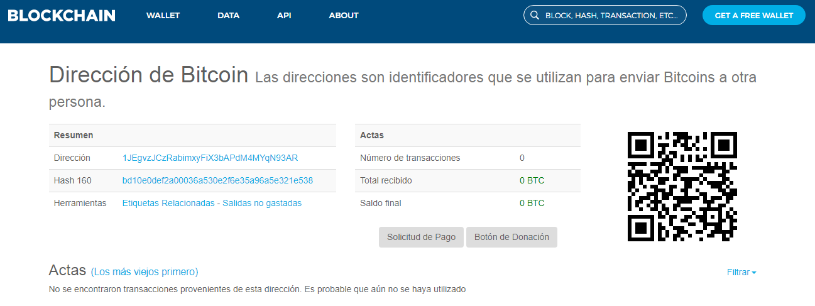
Task: Click the QR code image
Action: (682, 187)
